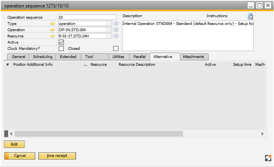Open the selection list icon beside Resource field
The width and height of the screenshot is (274, 167).
pyautogui.click(x=116, y=36)
